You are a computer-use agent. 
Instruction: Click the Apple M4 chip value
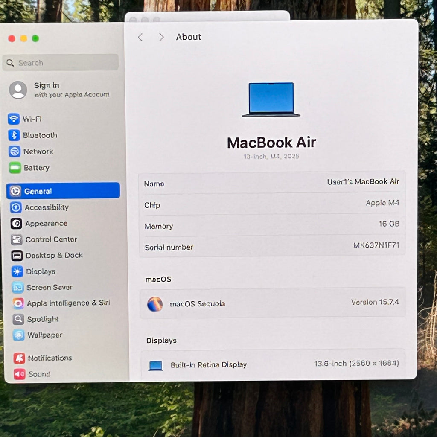[382, 203]
